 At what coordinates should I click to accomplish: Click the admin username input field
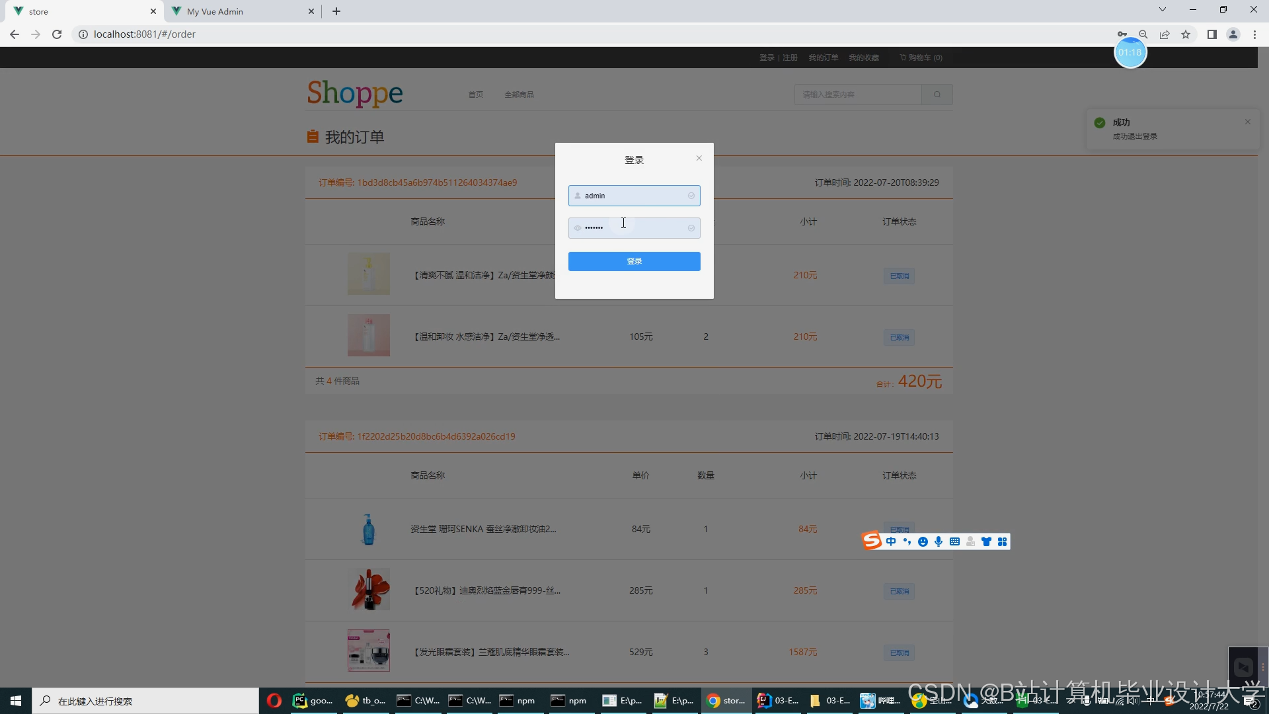pos(633,196)
